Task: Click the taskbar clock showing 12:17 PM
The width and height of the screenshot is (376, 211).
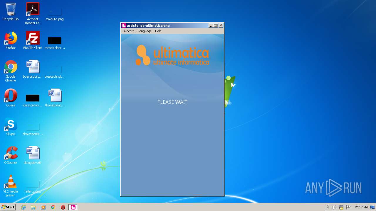Action: 361,207
